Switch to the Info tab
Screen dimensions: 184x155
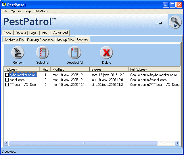45,33
